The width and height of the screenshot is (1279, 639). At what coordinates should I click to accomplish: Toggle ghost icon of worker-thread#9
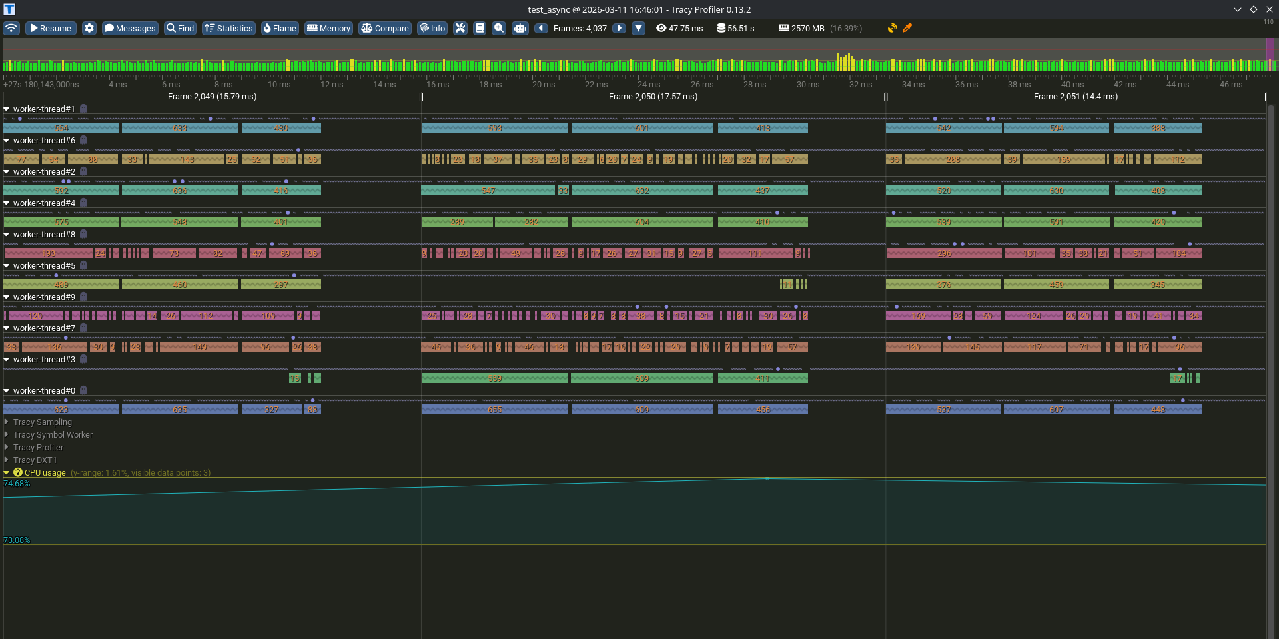click(83, 297)
